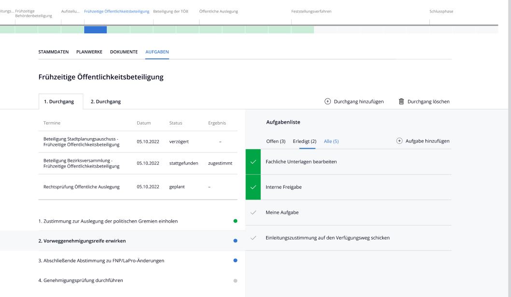Switch to the STAMMDATEN tab

[x=53, y=52]
